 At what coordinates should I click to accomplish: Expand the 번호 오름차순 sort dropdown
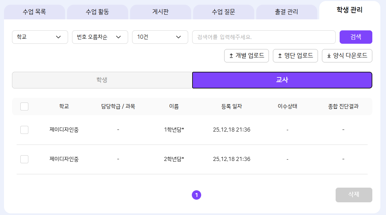100,37
